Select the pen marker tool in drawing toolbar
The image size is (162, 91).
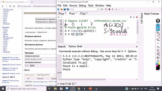pos(158,33)
